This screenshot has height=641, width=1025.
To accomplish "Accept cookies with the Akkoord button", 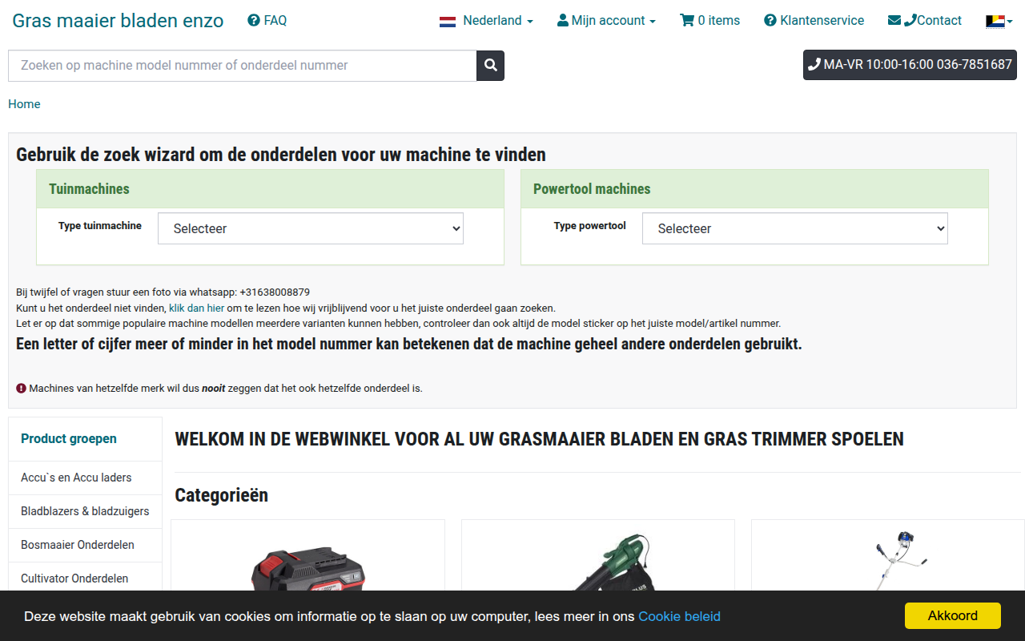I will [953, 615].
